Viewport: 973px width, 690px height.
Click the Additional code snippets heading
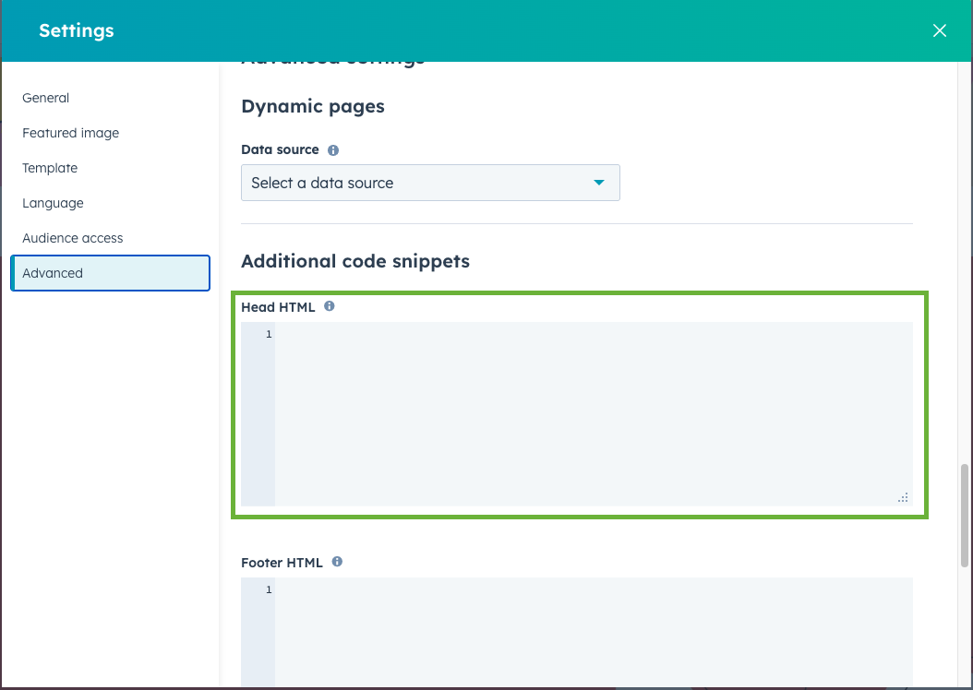(x=354, y=261)
